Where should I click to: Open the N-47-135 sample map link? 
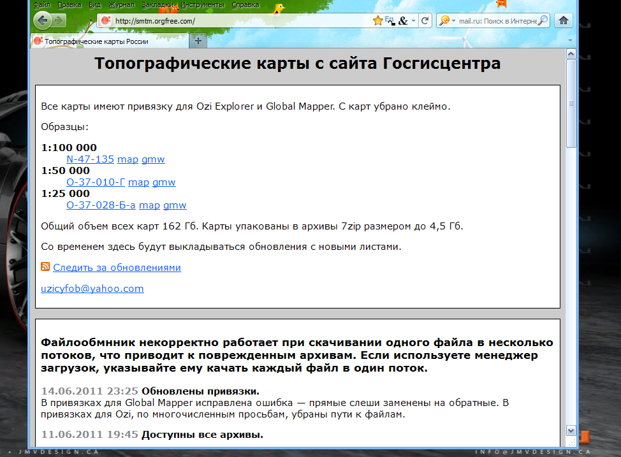click(90, 159)
